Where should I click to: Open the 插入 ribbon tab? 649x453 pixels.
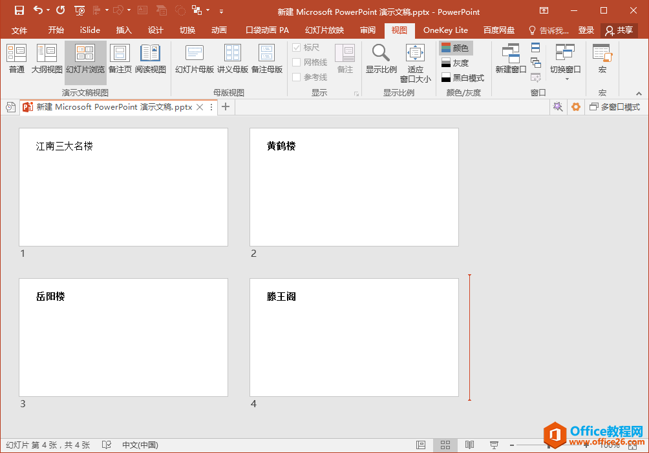click(123, 30)
